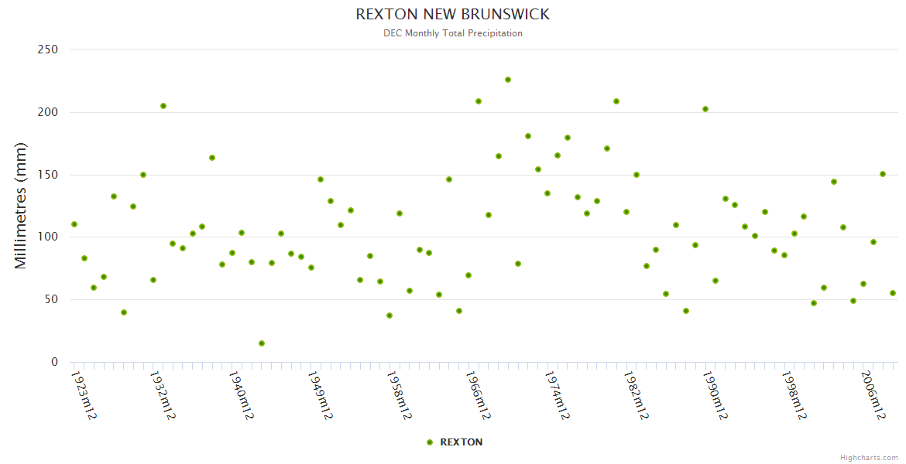Click the 1974m12 x-axis label
Image resolution: width=906 pixels, height=464 pixels.
point(557,396)
